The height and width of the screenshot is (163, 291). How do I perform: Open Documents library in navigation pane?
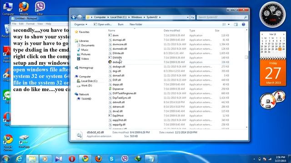pos(86,45)
